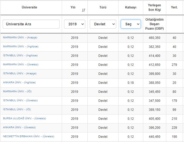Viewport: 184px width, 142px height.
Task: Open BURSA ULUDAĞ ÜNİV. - (Ücretsiz) link
Action: pyautogui.click(x=24, y=118)
